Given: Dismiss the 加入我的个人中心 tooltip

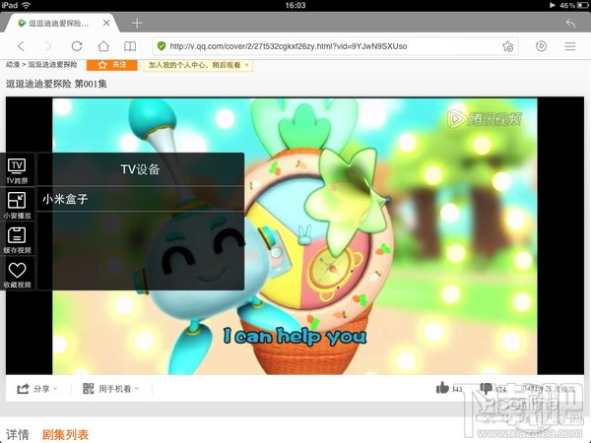Looking at the screenshot, I should pyautogui.click(x=247, y=65).
